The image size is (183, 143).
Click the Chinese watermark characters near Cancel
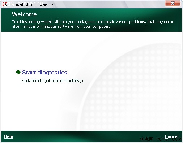click(147, 139)
